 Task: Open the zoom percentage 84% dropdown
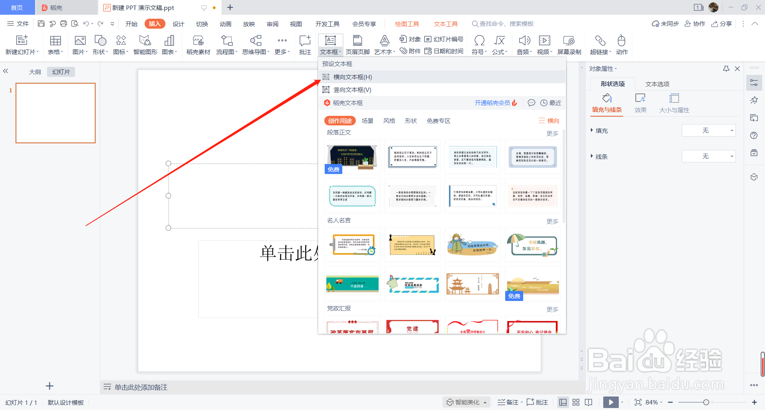point(654,402)
